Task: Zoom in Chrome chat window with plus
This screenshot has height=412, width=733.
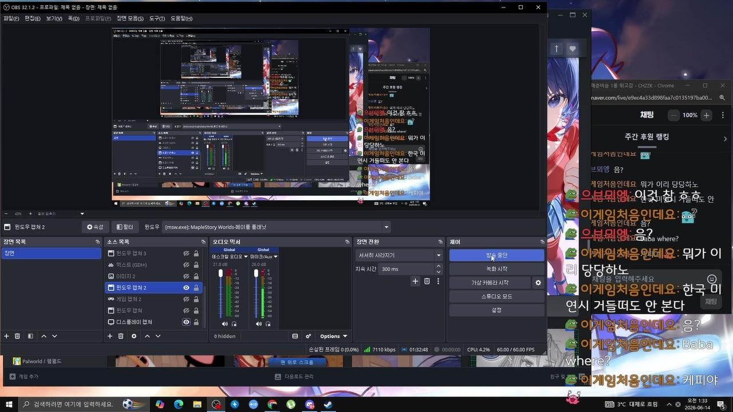Action: pos(707,115)
